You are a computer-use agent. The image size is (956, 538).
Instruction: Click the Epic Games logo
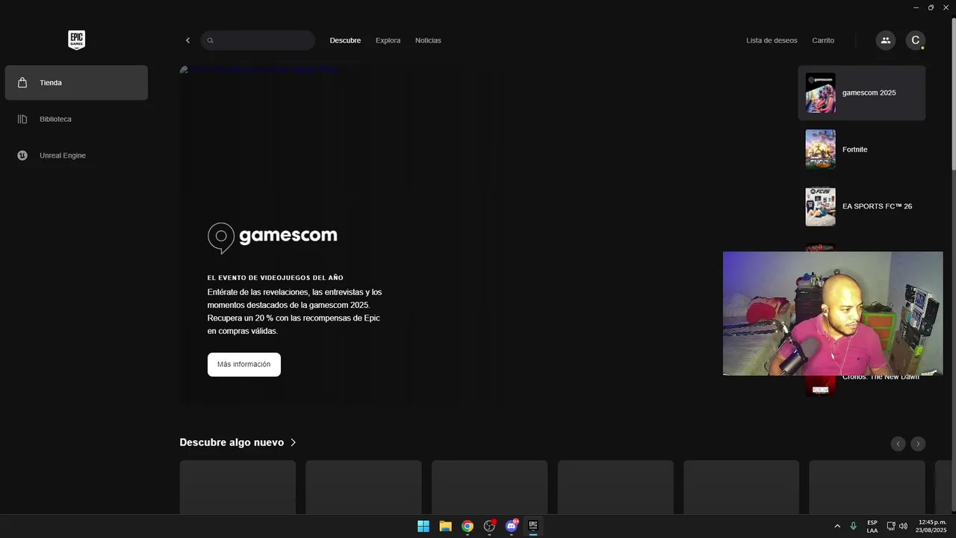(76, 40)
